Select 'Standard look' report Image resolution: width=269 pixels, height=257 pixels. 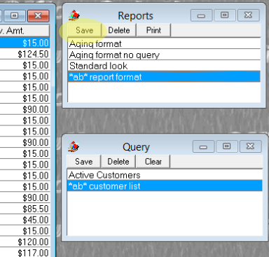pyautogui.click(x=164, y=66)
